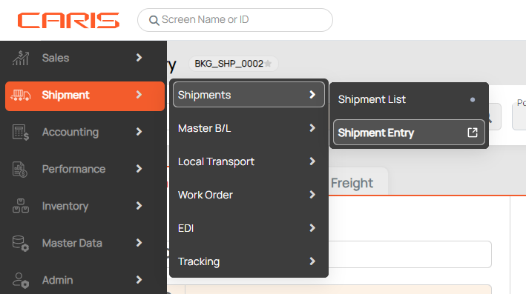Click the CARIS logo
Screen dimensions: 526x294
coord(68,21)
